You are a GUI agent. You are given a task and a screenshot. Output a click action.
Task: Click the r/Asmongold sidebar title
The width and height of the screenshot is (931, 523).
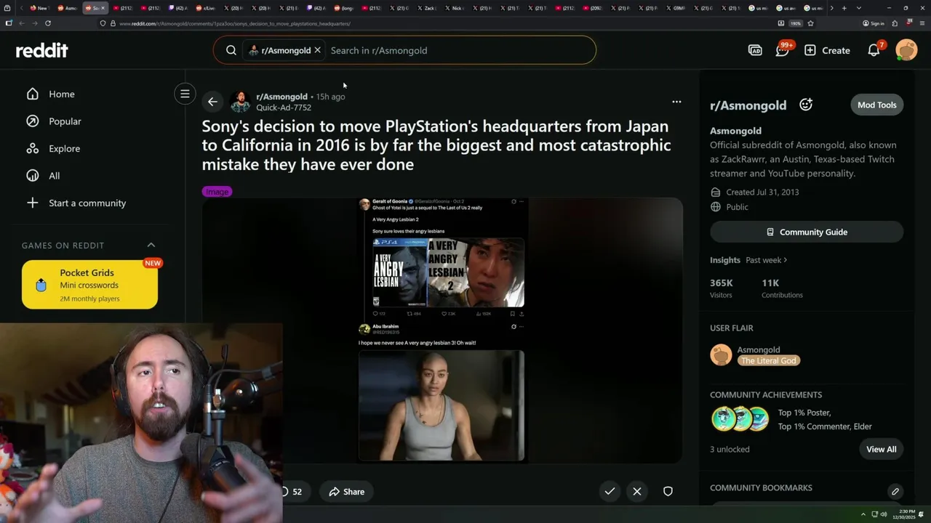748,105
